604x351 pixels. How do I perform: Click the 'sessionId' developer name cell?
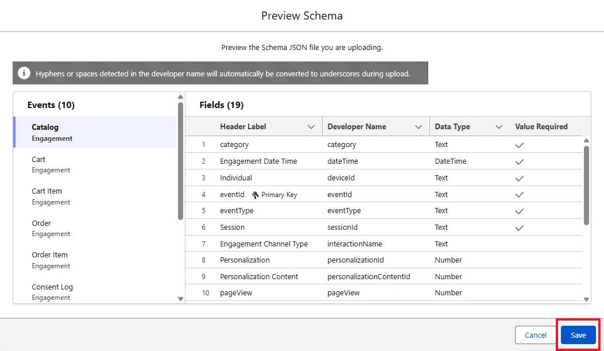click(x=342, y=227)
